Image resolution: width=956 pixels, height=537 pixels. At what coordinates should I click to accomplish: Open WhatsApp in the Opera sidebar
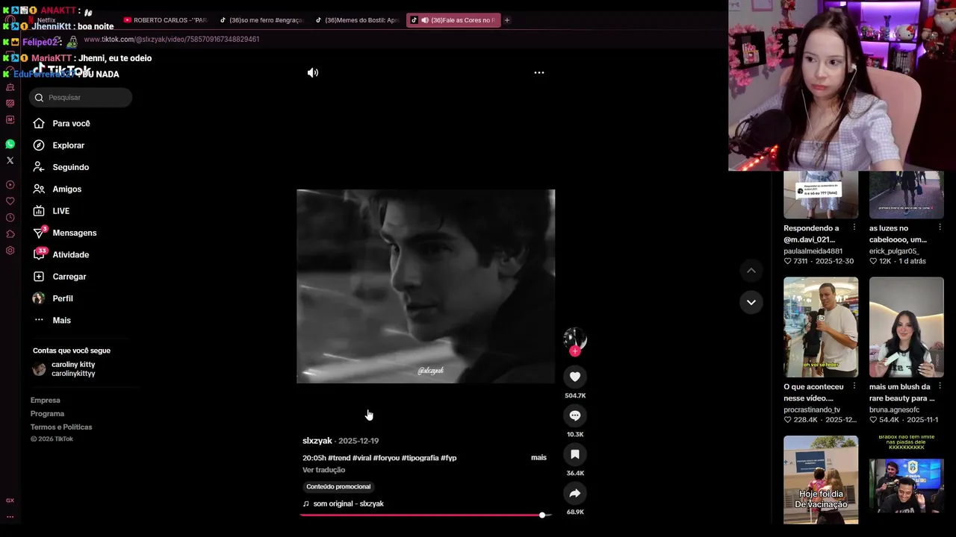point(10,144)
